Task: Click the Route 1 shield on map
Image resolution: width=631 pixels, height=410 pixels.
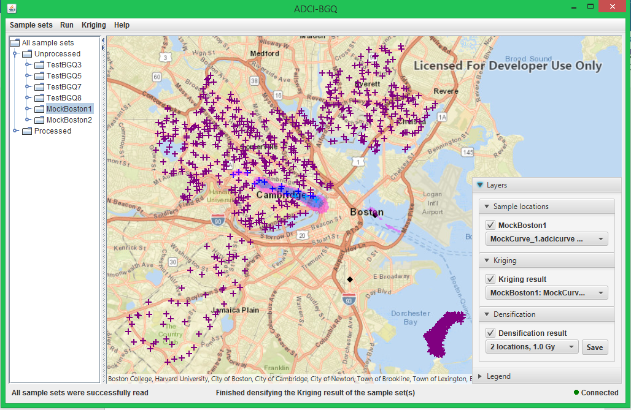Action: point(358,162)
